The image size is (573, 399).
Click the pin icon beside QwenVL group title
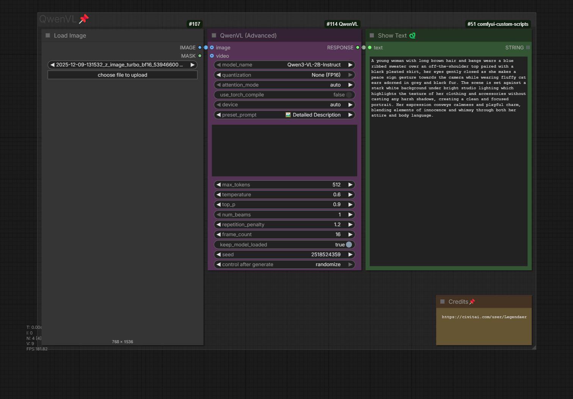[x=84, y=19]
